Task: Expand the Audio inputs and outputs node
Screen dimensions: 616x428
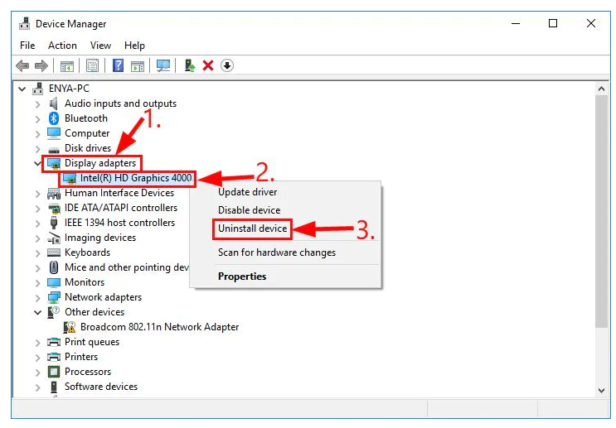Action: [37, 103]
